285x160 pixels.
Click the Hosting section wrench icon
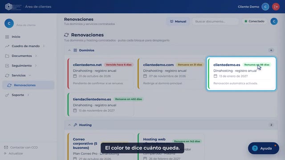[75, 125]
